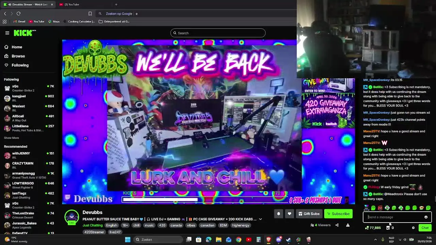Select the 420 stream tag

pyautogui.click(x=162, y=225)
